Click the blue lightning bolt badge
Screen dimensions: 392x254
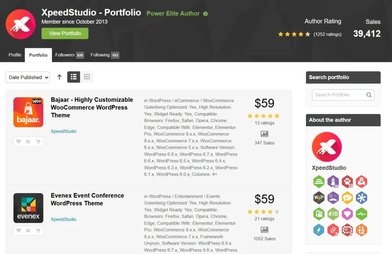click(x=319, y=230)
